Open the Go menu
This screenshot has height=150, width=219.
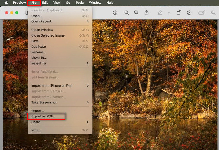pos(68,3)
